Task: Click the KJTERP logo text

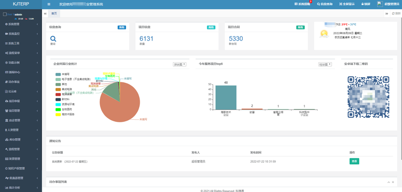Action: tap(21, 5)
